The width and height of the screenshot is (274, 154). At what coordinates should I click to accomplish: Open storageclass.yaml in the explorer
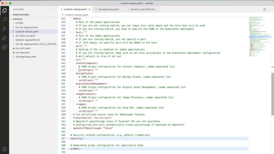point(26,57)
